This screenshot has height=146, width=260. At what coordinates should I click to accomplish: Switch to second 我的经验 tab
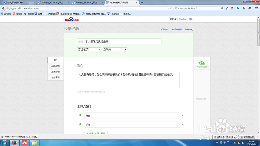click(53, 3)
